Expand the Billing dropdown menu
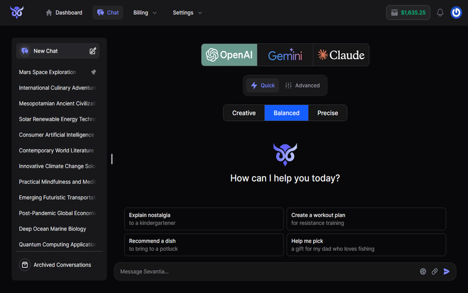 [145, 12]
